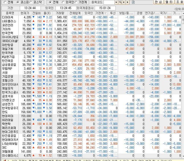Select the 기업은행 stock row
The image size is (184, 161).
coord(91,76)
